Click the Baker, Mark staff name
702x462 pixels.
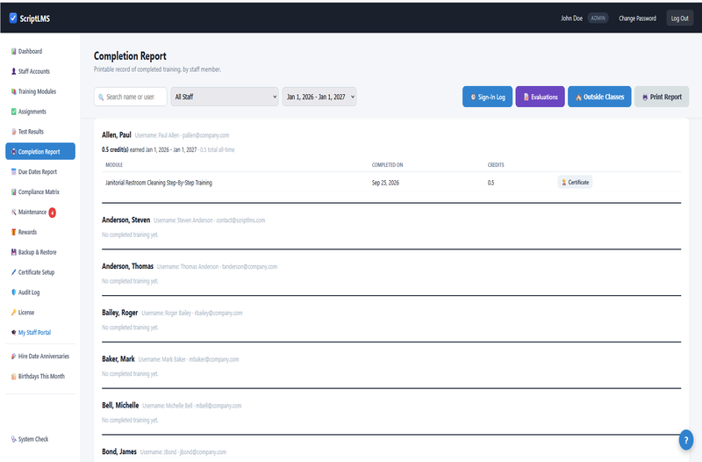pyautogui.click(x=118, y=359)
